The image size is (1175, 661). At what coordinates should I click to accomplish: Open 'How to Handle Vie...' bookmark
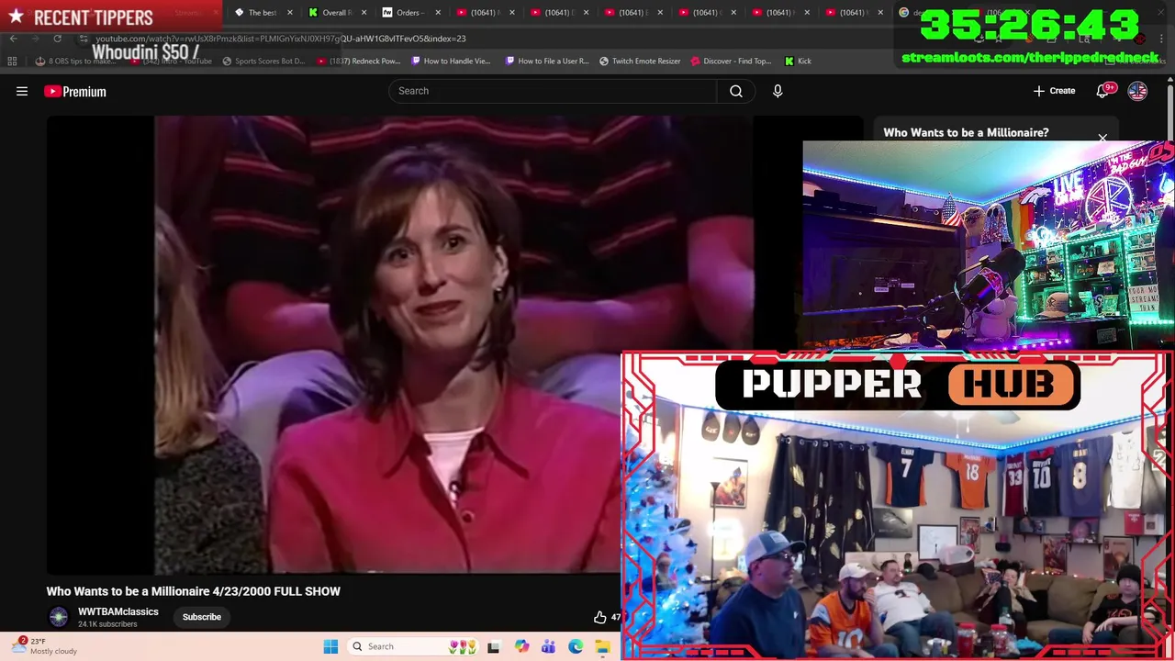click(x=451, y=61)
